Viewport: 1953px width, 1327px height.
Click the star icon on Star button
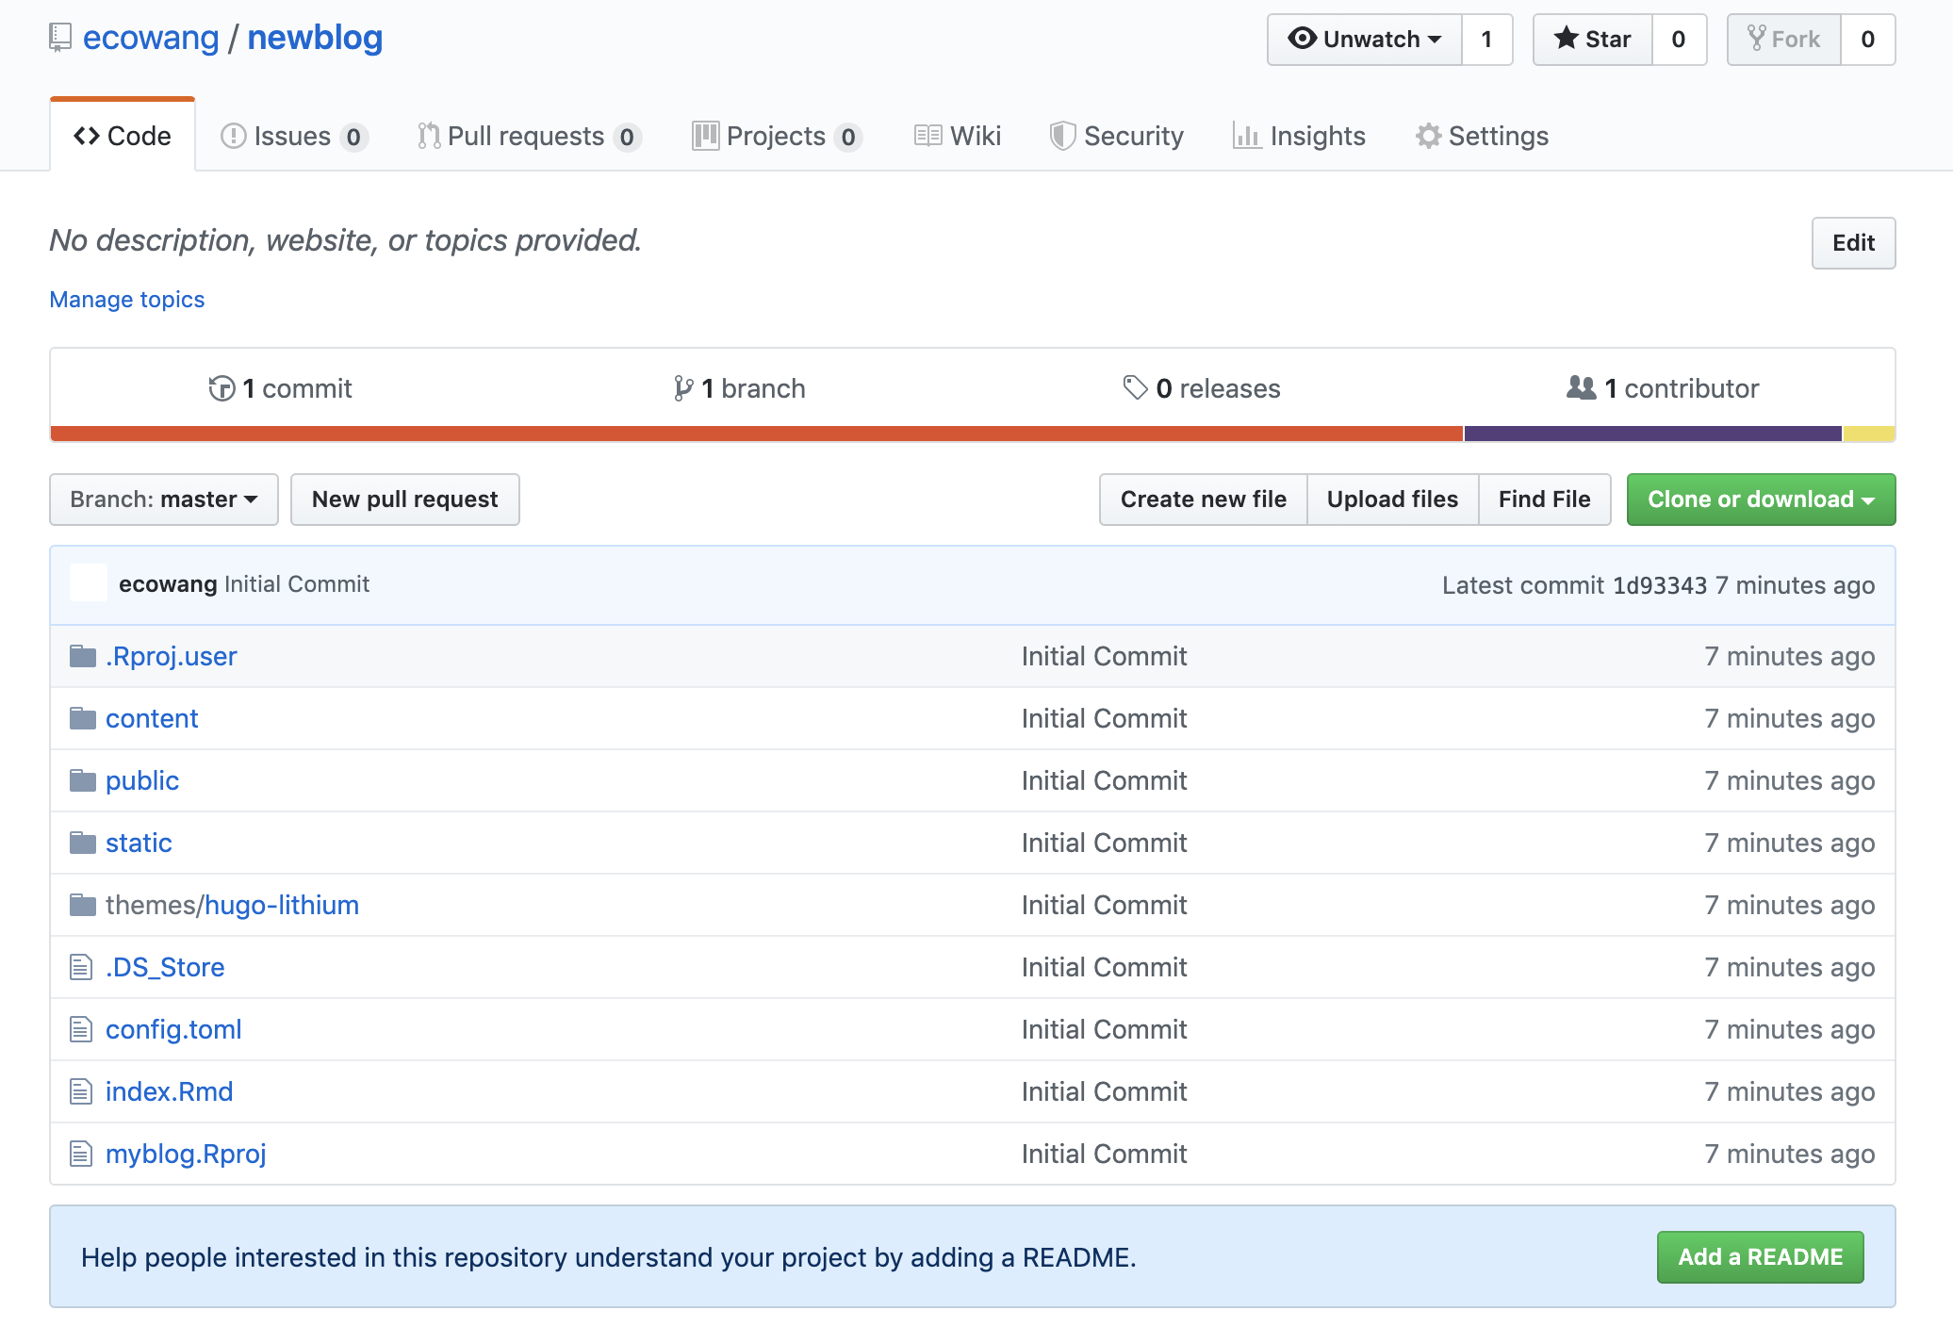click(x=1567, y=38)
